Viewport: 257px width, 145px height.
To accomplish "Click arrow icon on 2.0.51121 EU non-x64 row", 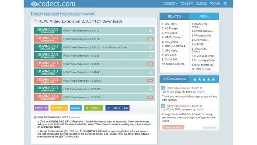I will coord(150,31).
